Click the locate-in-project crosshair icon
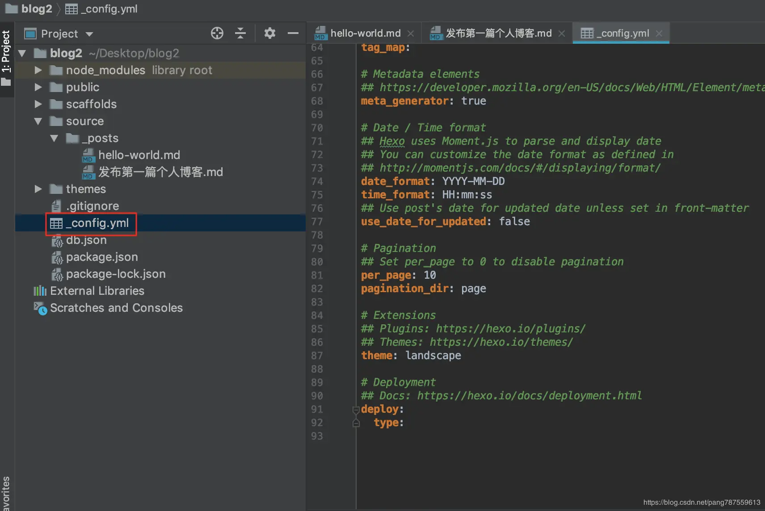Screen dimensions: 765x511 [x=217, y=34]
